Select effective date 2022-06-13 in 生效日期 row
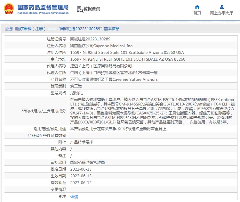240x202 pixels. pos(81,176)
